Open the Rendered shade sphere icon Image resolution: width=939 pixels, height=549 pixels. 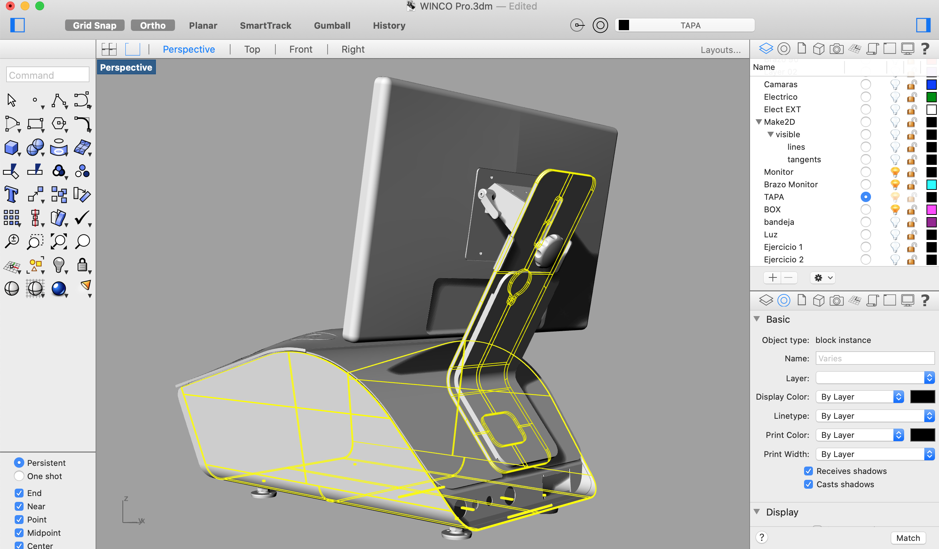[x=58, y=288]
